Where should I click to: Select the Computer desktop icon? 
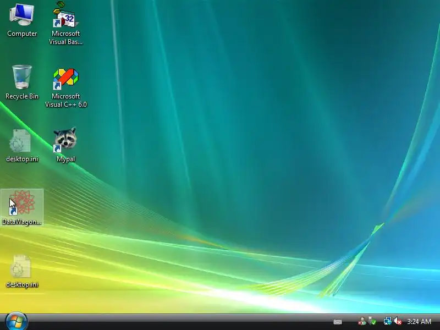[22, 20]
